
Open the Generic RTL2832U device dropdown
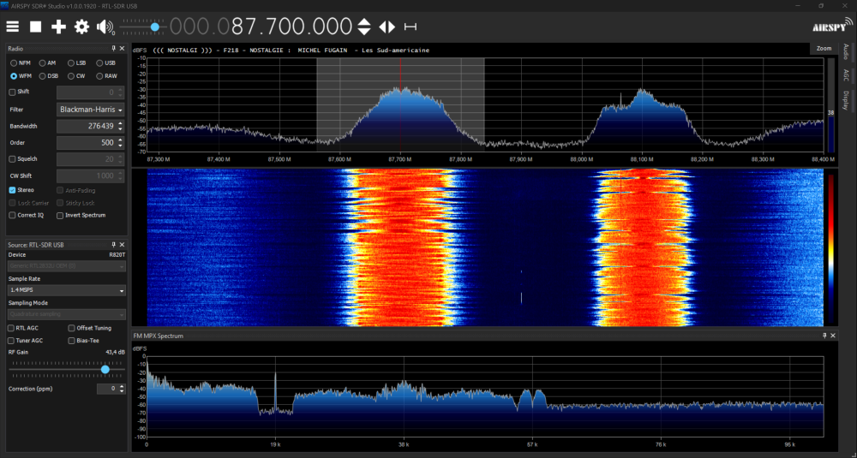(67, 266)
